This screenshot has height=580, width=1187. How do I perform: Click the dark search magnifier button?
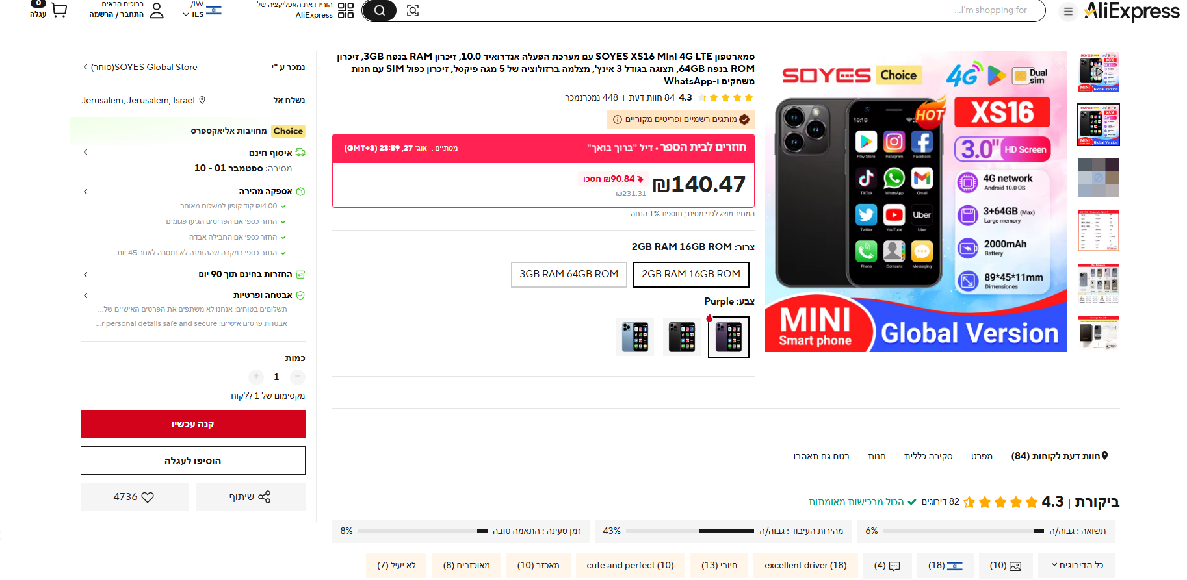[x=379, y=10]
